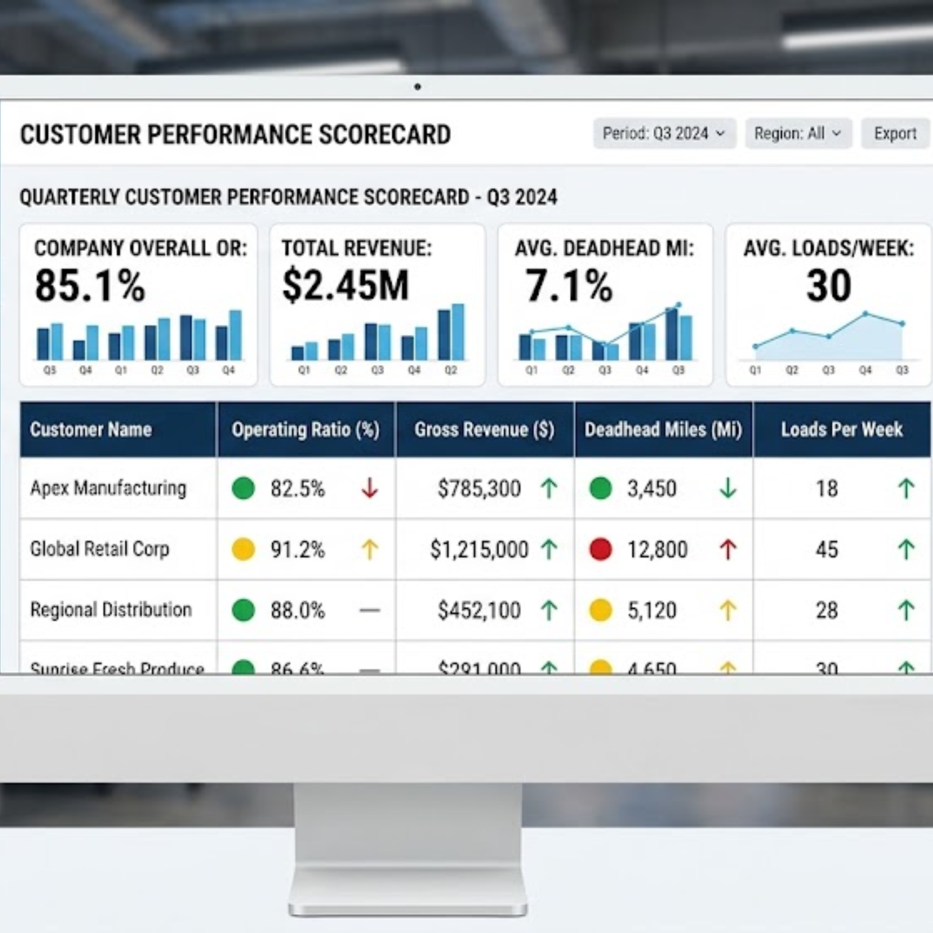Click Apex Manufacturing green deadhead down arrow
This screenshot has height=933, width=933.
(728, 488)
